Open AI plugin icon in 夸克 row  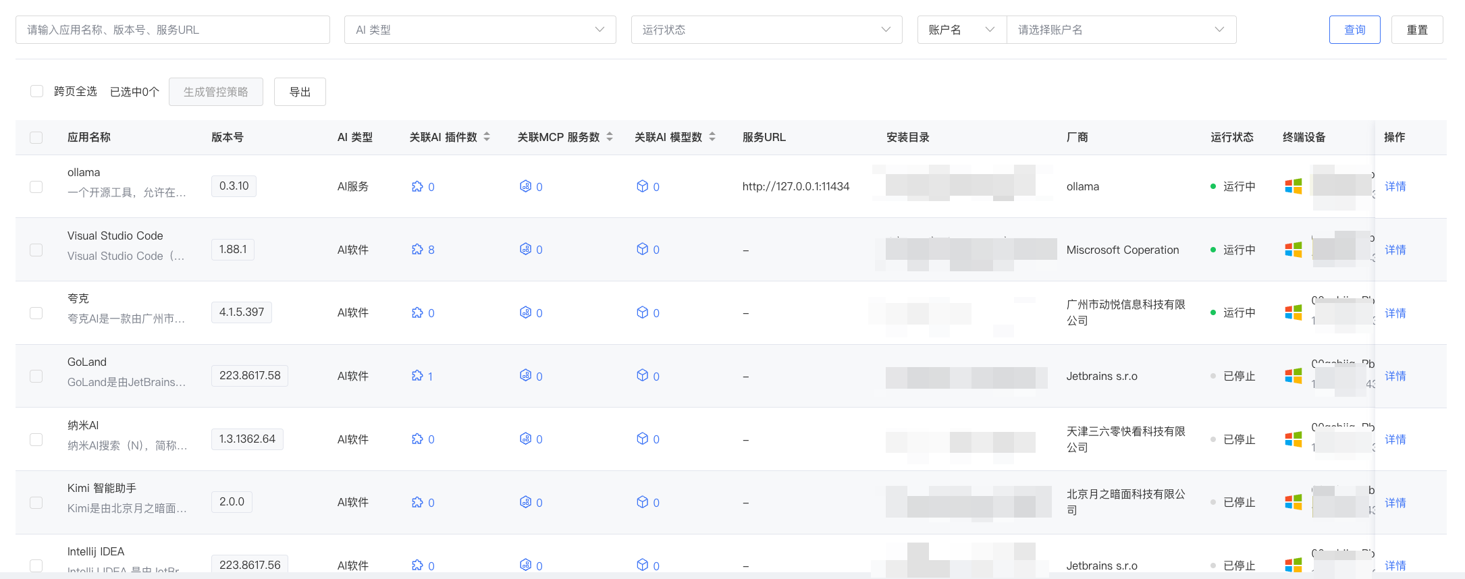click(417, 312)
